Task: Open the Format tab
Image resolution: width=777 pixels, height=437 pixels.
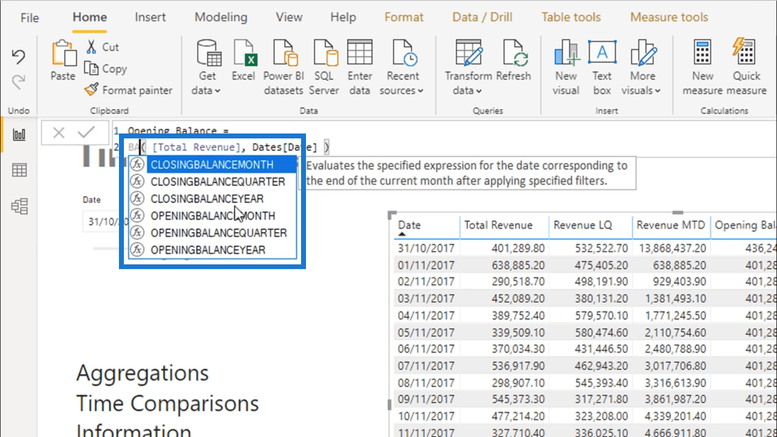Action: 404,17
